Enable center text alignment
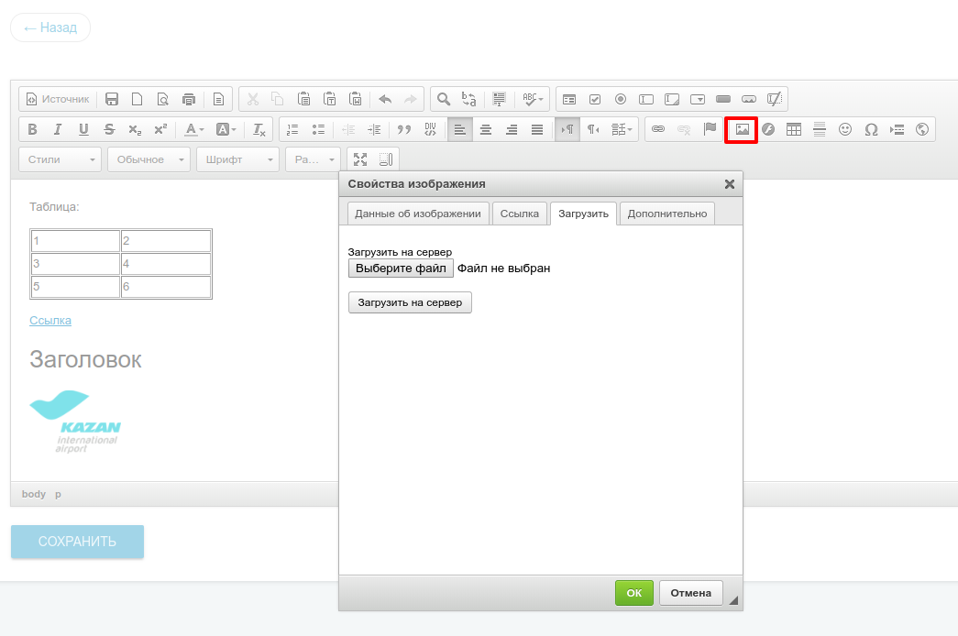 (486, 129)
